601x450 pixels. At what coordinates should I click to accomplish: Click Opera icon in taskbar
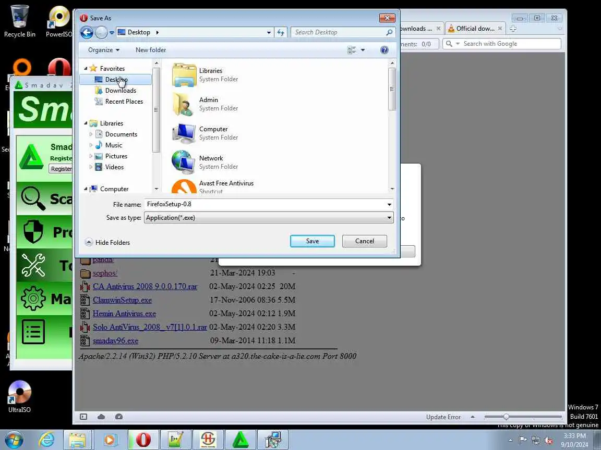point(143,440)
